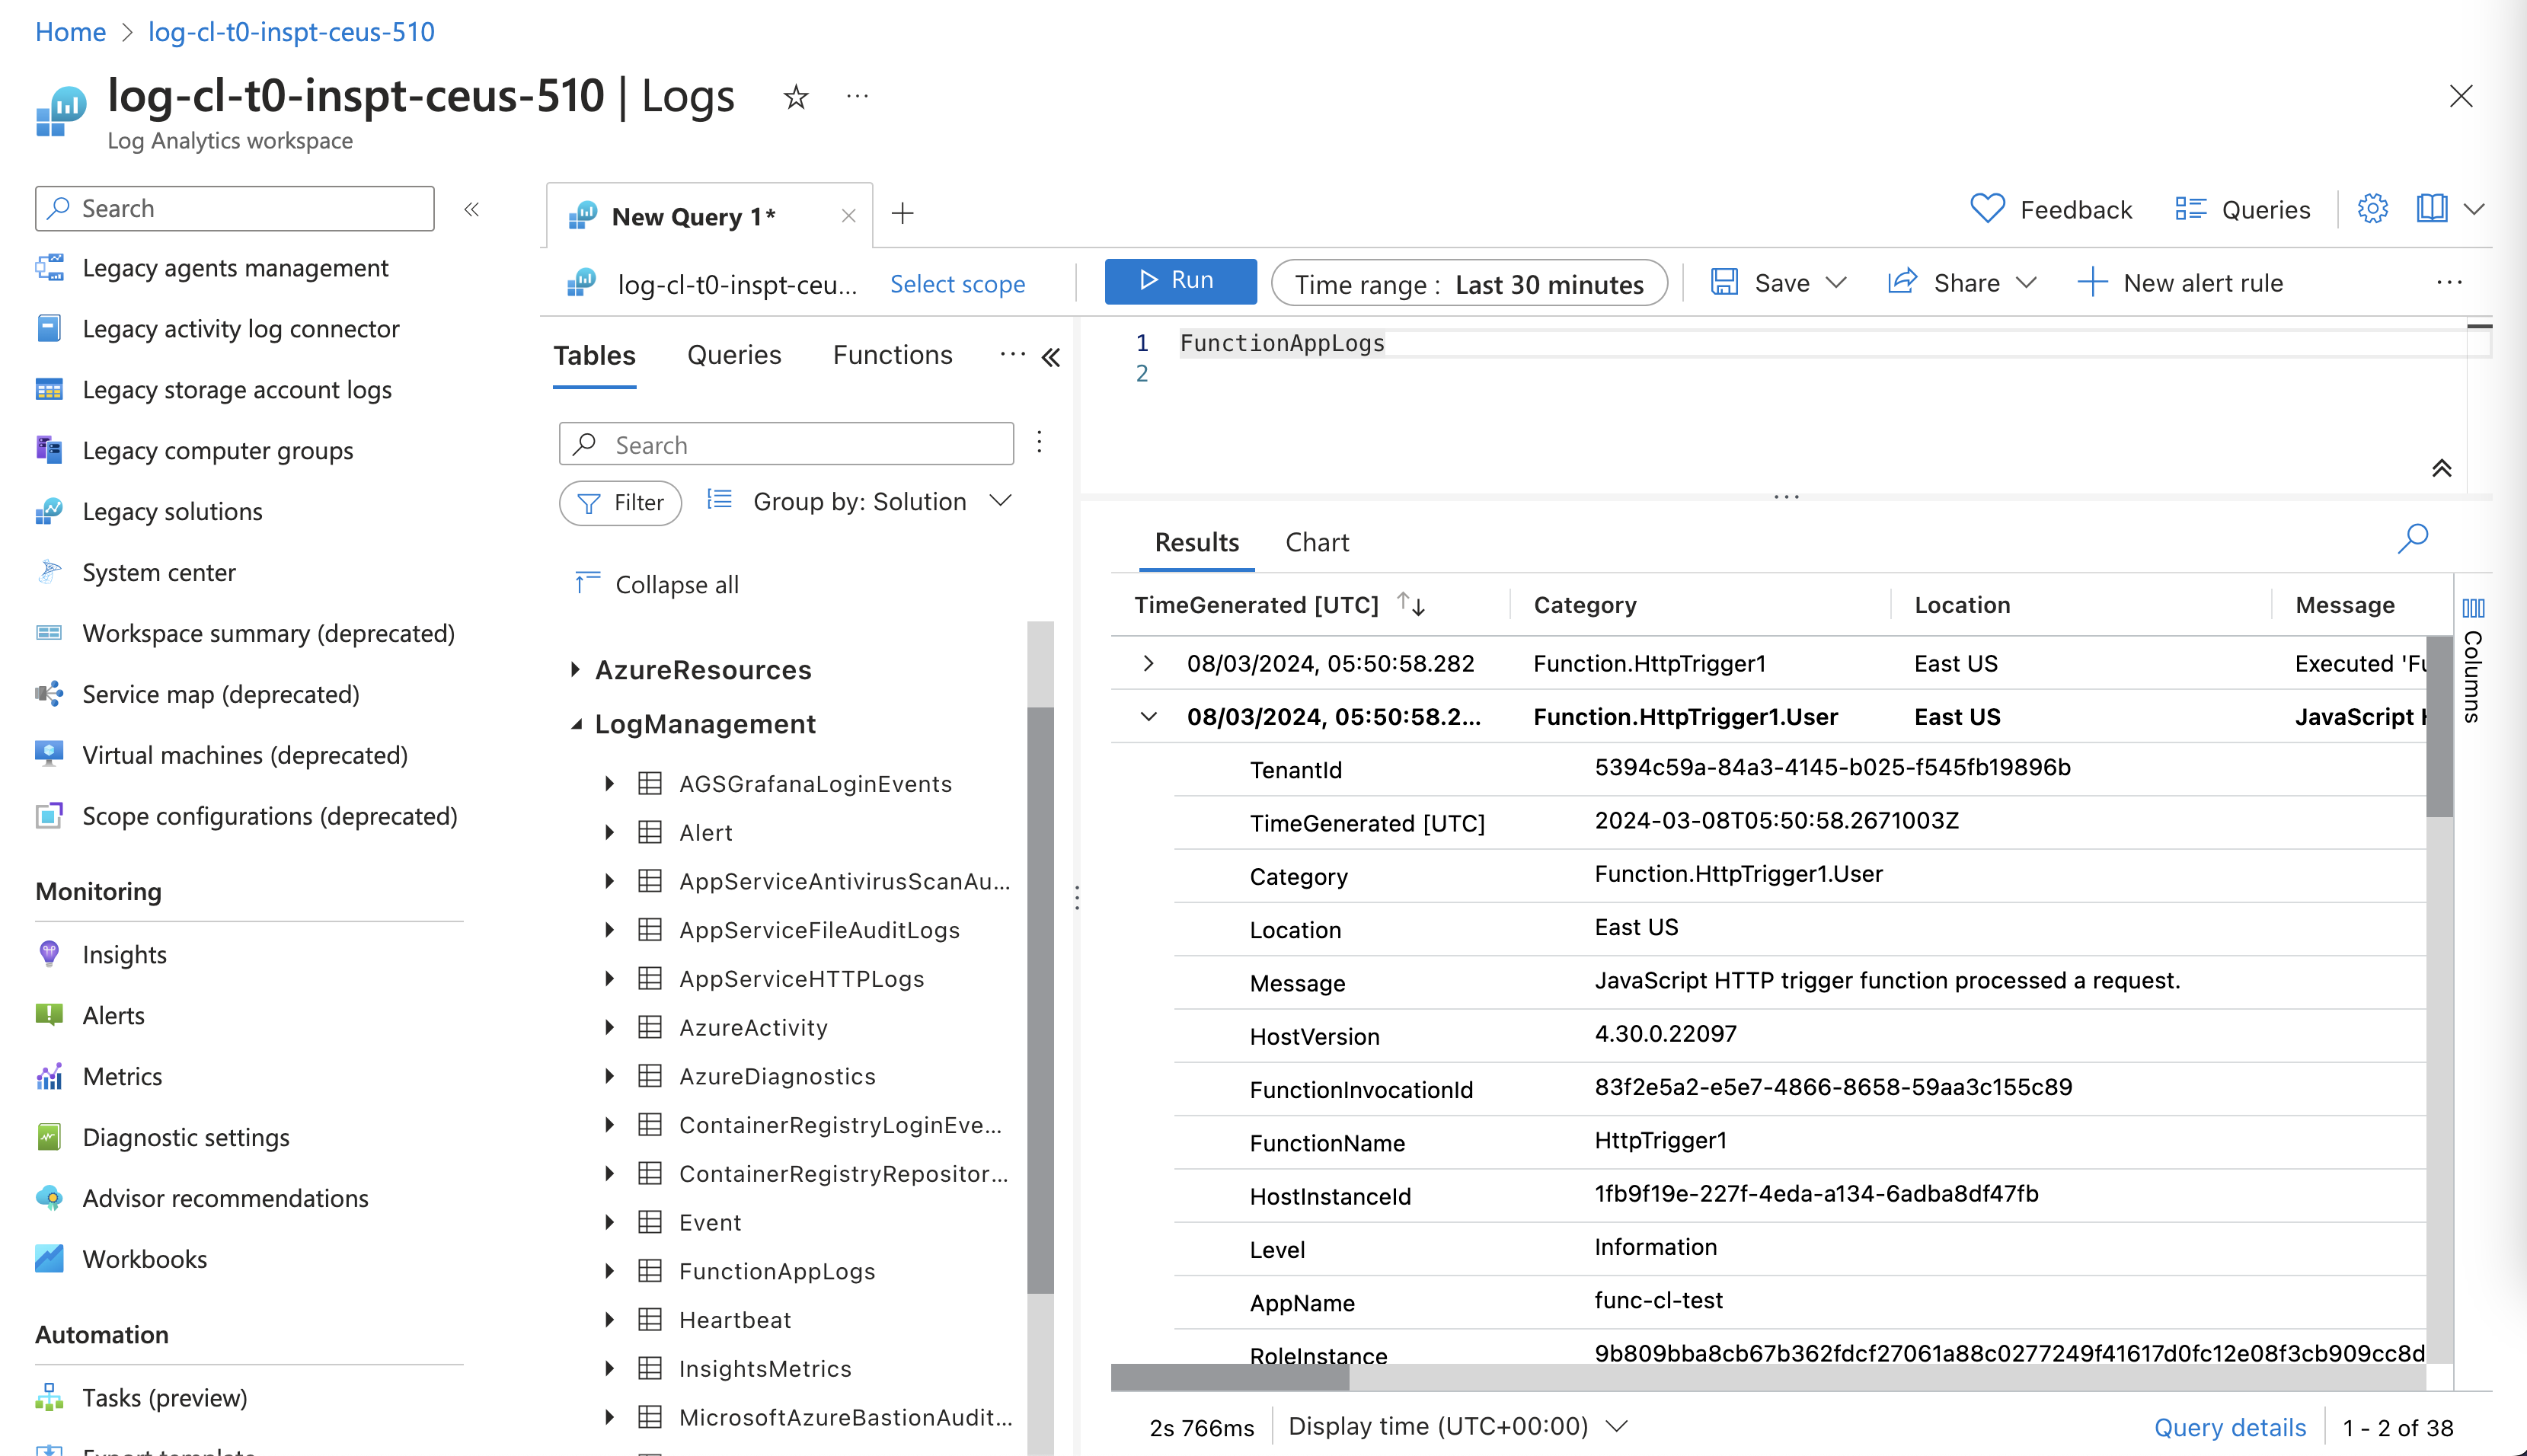Switch to the Chart tab
This screenshot has width=2527, height=1456.
click(1317, 542)
